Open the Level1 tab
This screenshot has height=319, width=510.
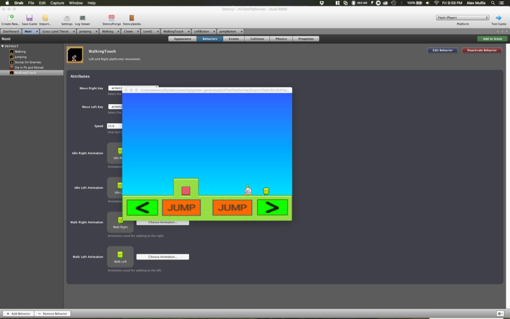coord(148,31)
